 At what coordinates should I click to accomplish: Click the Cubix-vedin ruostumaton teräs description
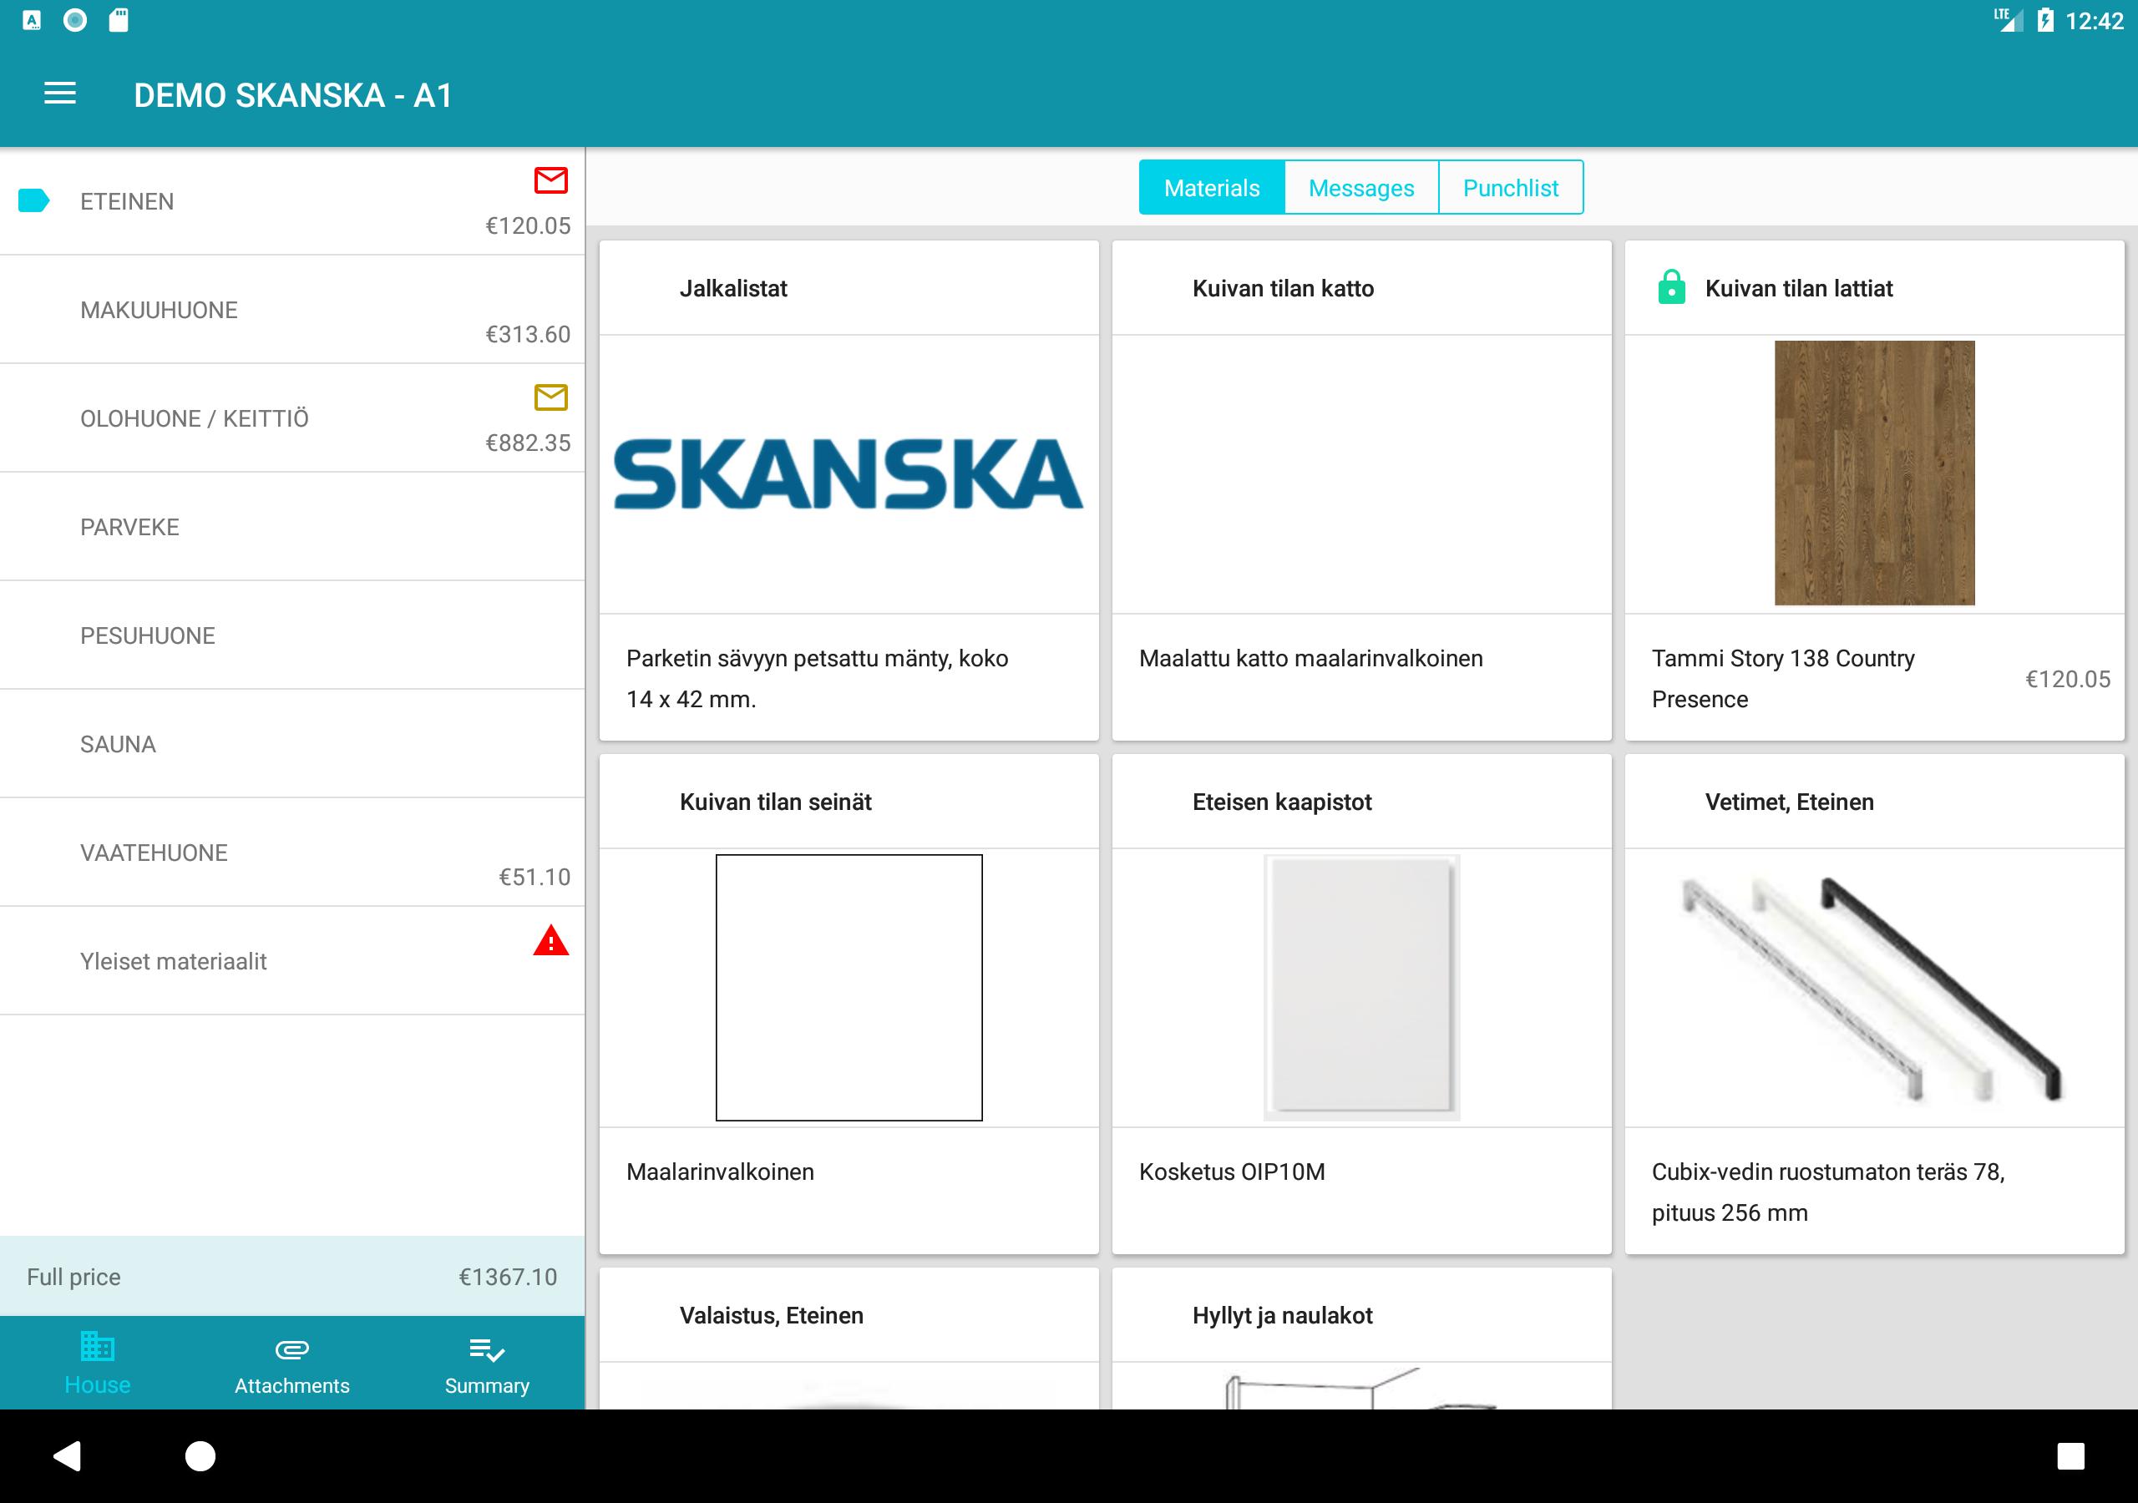pos(1827,1192)
